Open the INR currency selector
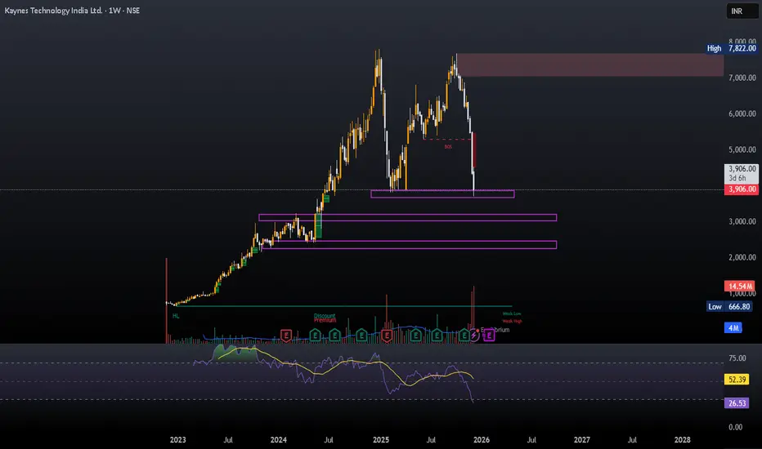Screen dimensions: 762x449 click(x=742, y=11)
